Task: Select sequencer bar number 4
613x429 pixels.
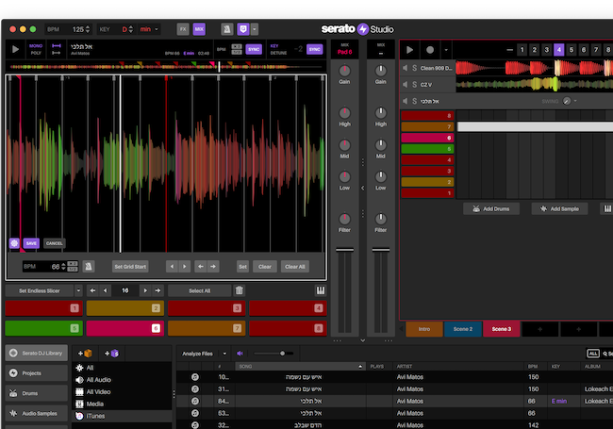Action: pos(558,50)
